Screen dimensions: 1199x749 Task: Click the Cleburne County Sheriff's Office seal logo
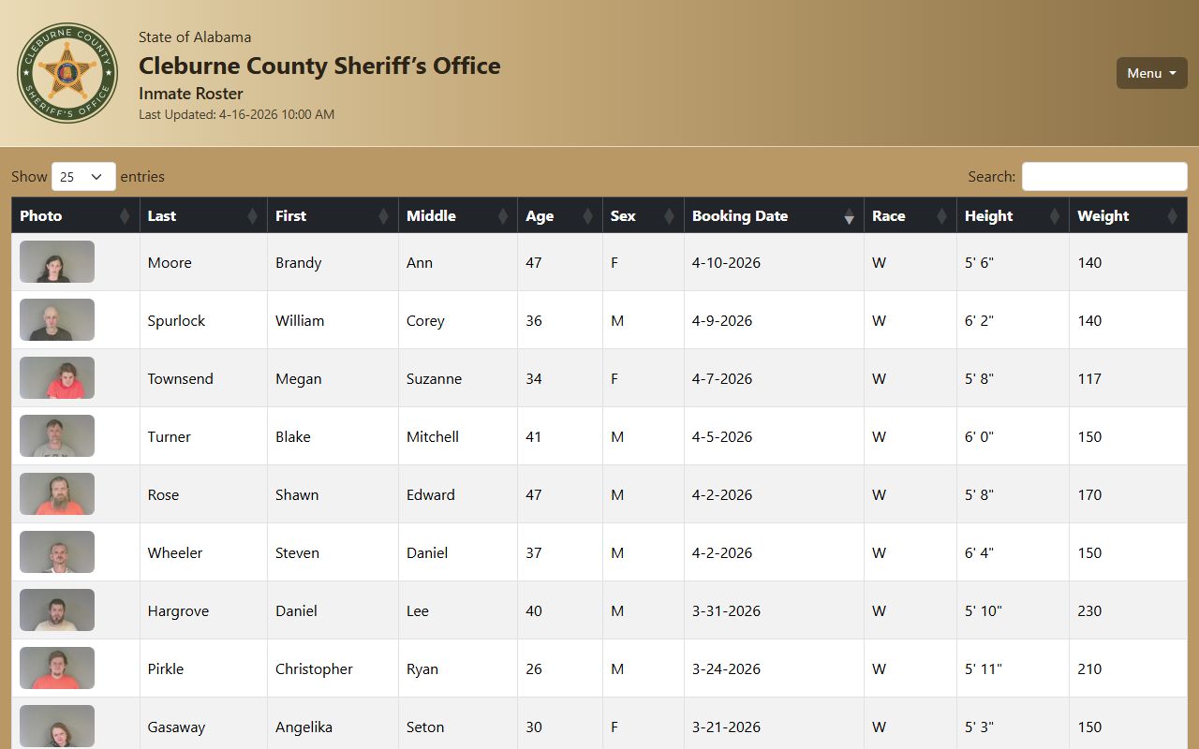[67, 73]
